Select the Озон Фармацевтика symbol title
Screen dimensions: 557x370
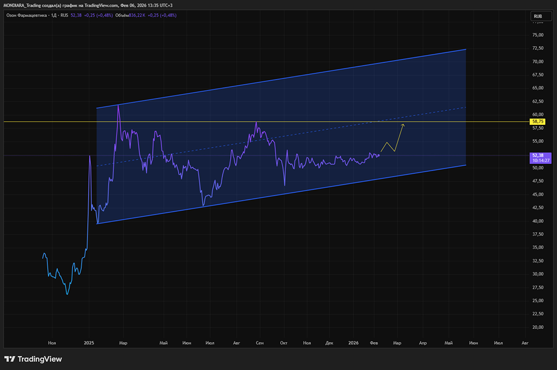(x=27, y=15)
